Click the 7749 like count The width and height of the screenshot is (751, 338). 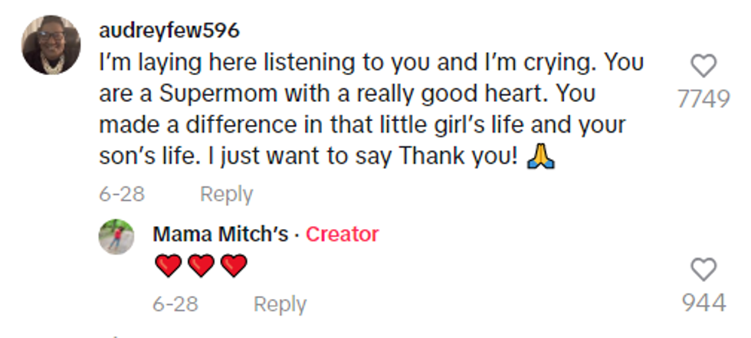tap(703, 99)
